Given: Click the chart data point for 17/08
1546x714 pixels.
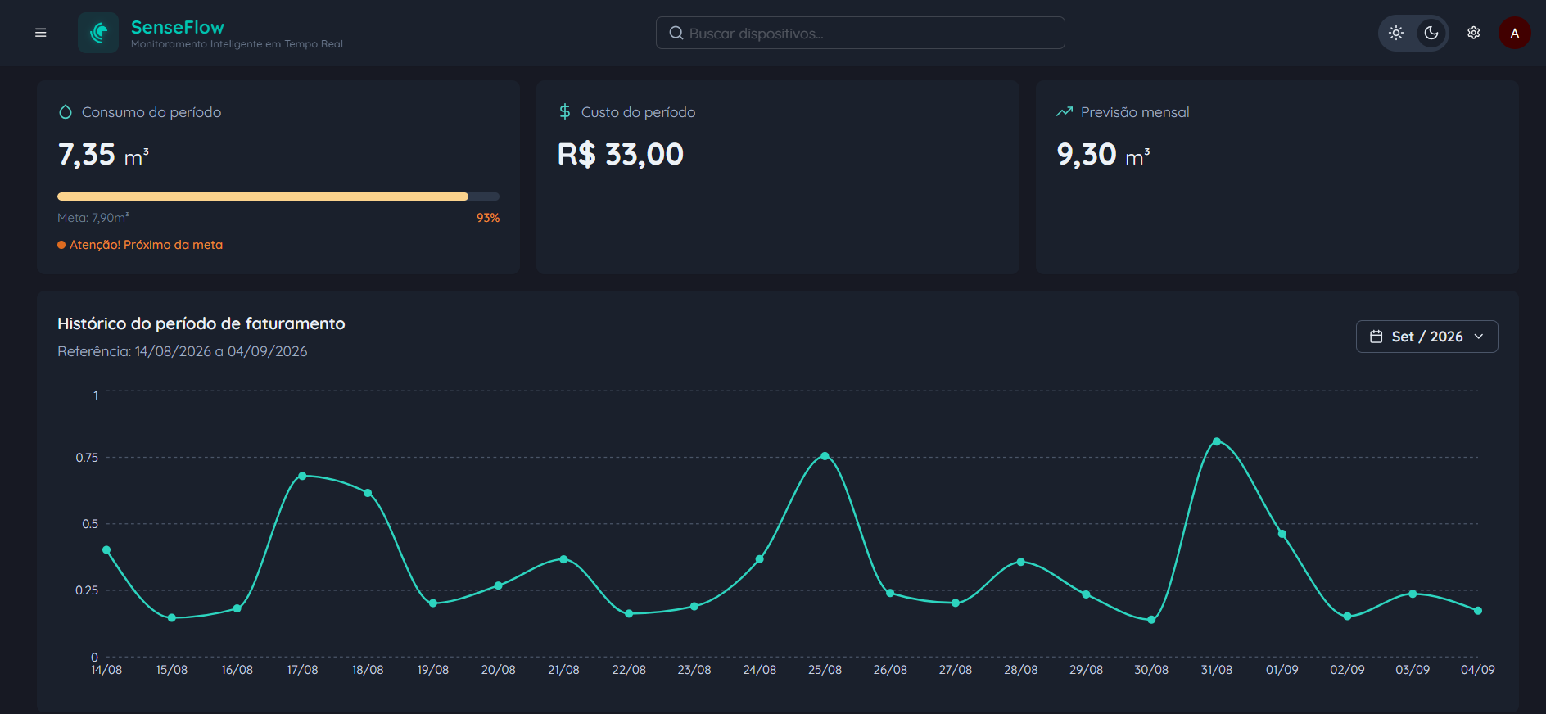Looking at the screenshot, I should 302,476.
